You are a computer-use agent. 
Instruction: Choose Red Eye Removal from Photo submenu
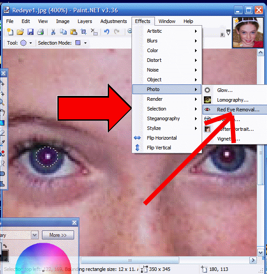point(238,109)
